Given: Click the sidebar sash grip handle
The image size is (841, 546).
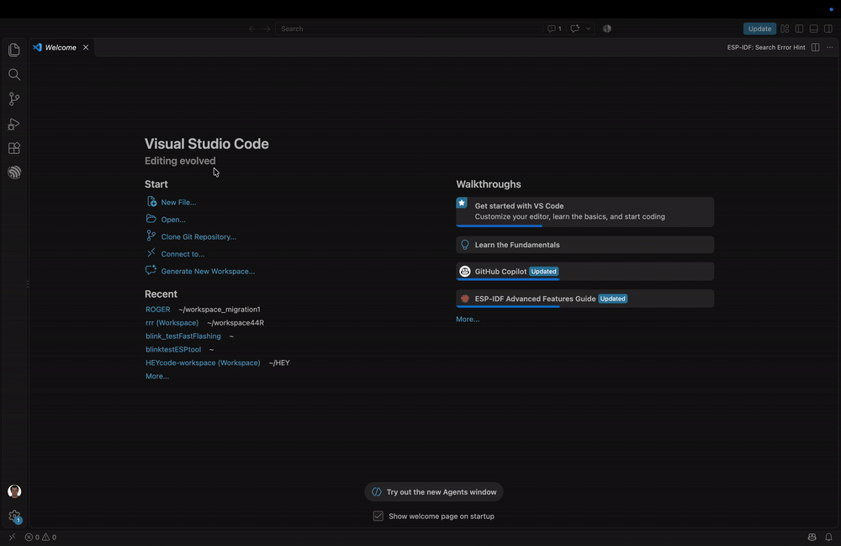Looking at the screenshot, I should [28, 284].
